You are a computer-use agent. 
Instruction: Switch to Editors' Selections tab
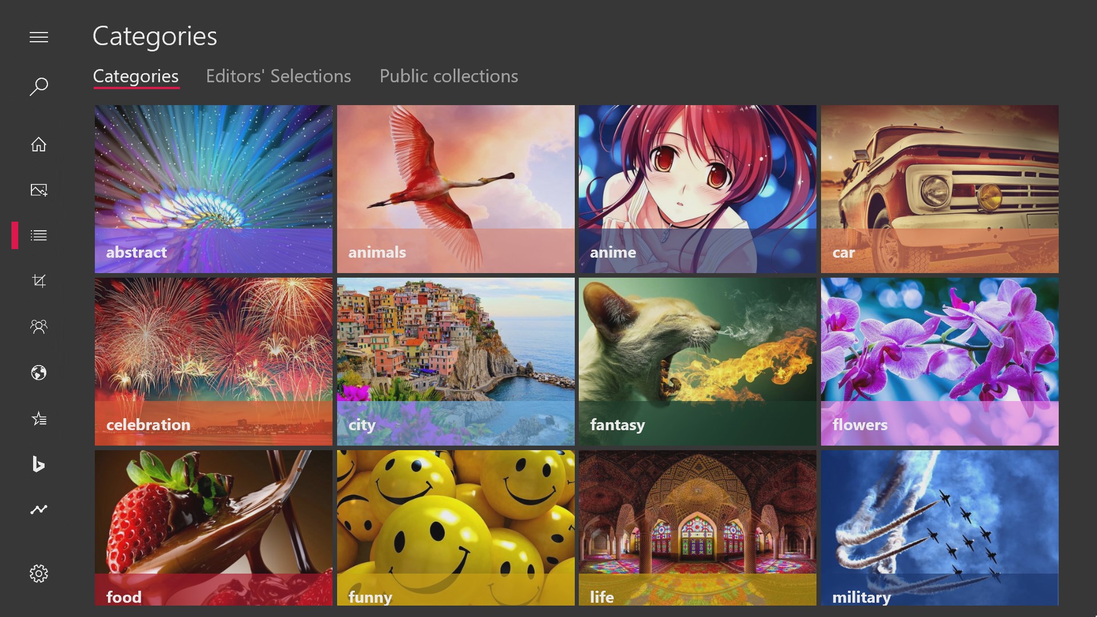[278, 76]
